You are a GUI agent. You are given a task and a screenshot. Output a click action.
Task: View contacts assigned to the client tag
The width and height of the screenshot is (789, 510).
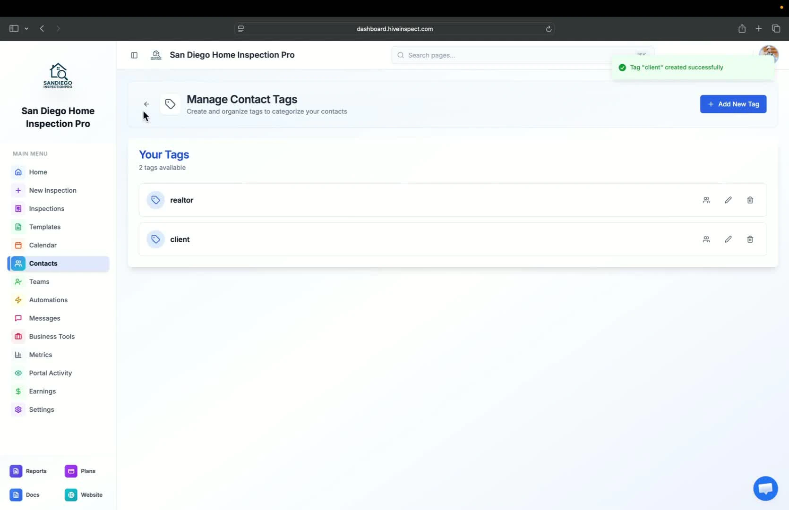pos(706,239)
